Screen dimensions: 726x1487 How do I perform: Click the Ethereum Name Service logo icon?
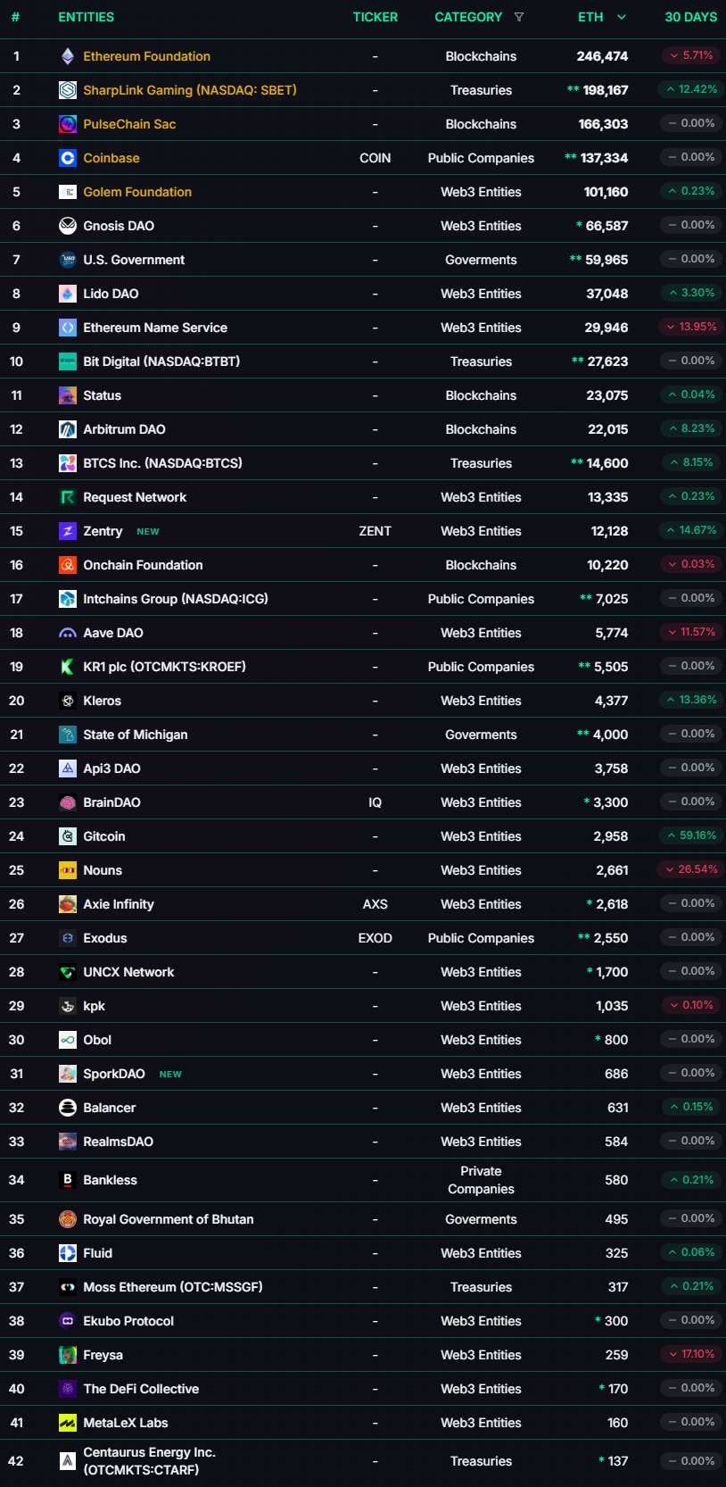[x=68, y=328]
